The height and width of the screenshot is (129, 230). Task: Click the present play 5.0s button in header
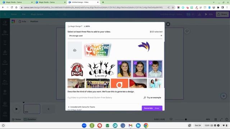point(209,14)
